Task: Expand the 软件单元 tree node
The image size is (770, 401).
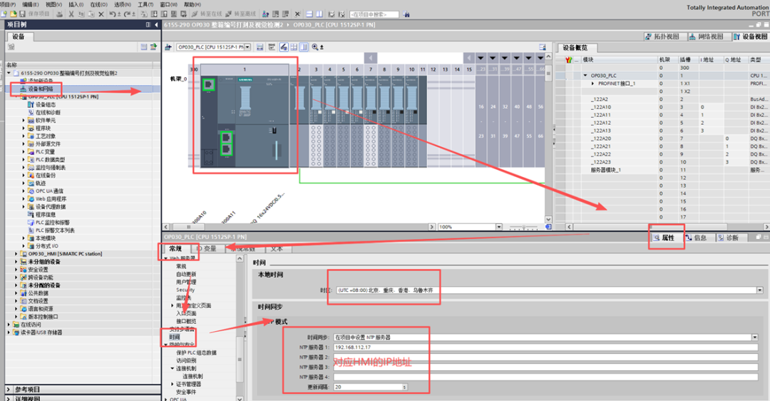Action: pos(24,121)
